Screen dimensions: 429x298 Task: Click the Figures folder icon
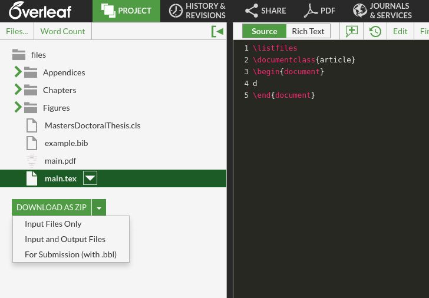[31, 108]
